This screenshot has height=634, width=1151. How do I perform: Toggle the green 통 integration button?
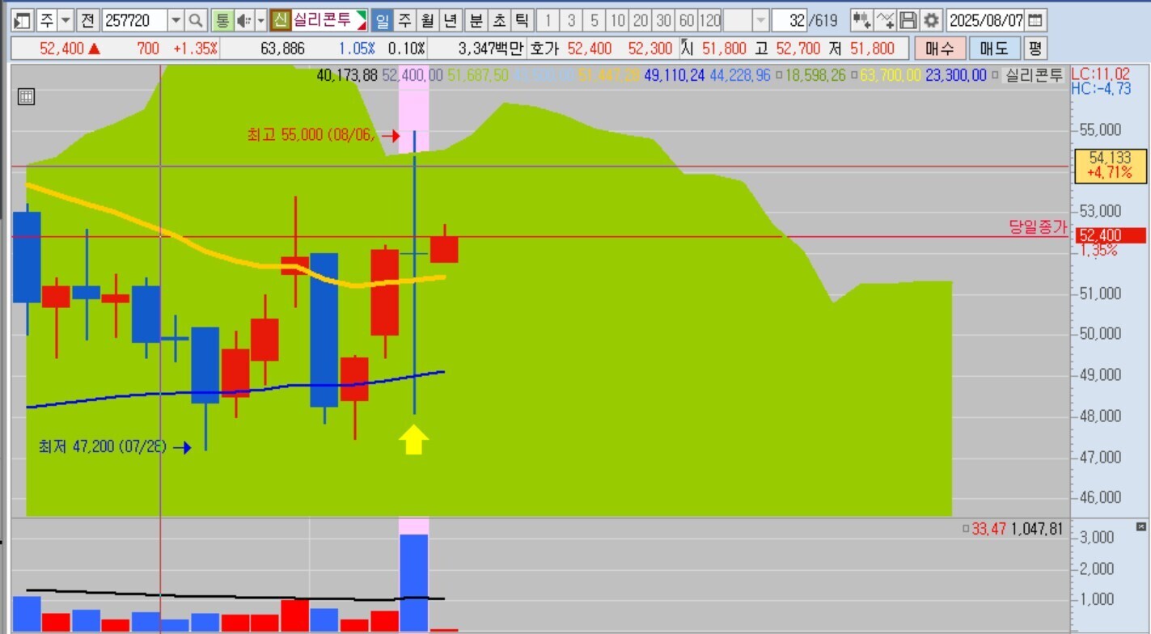(222, 20)
